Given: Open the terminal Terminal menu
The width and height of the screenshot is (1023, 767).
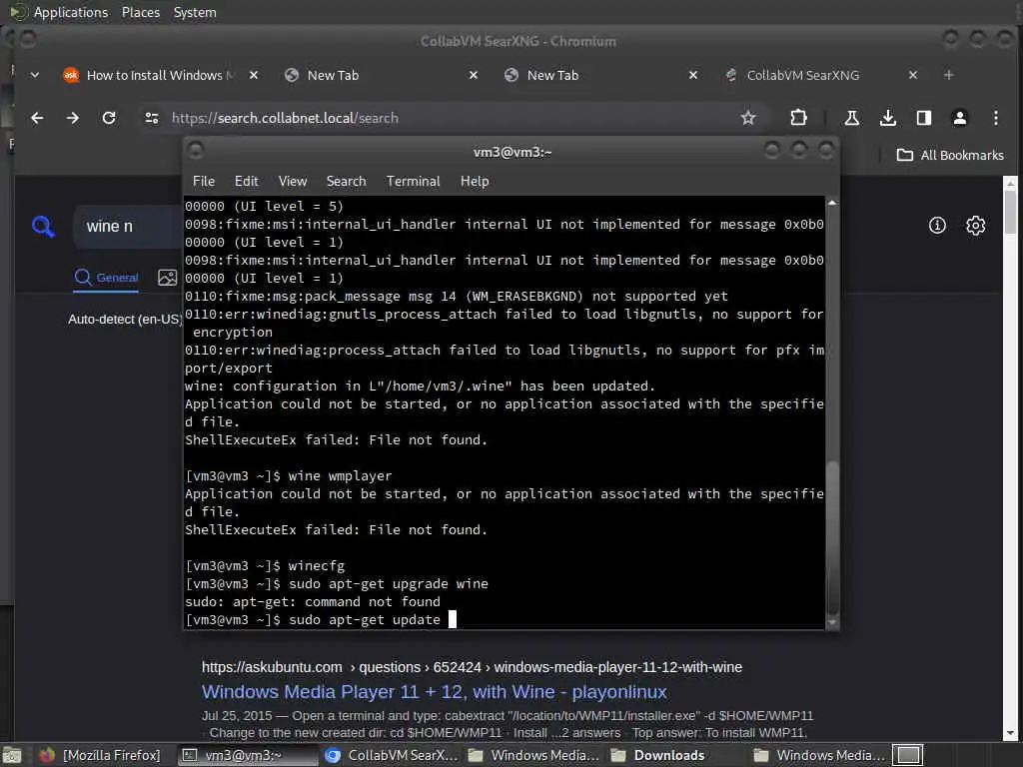Looking at the screenshot, I should tap(413, 182).
